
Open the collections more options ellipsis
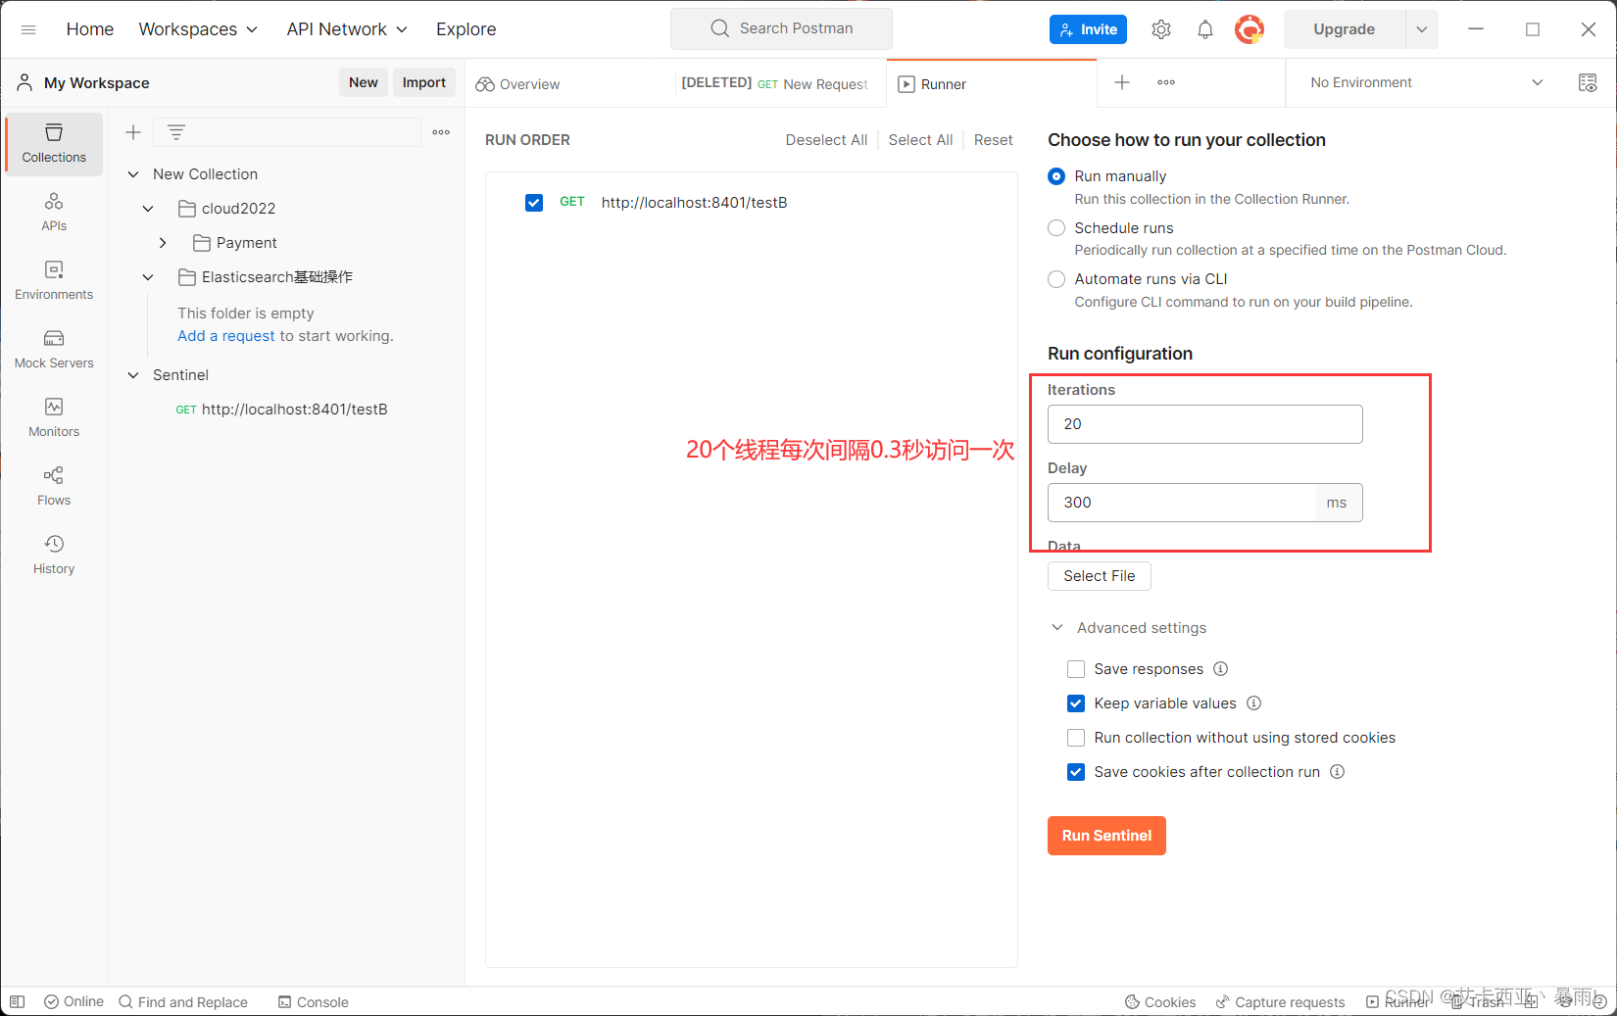[x=441, y=132]
